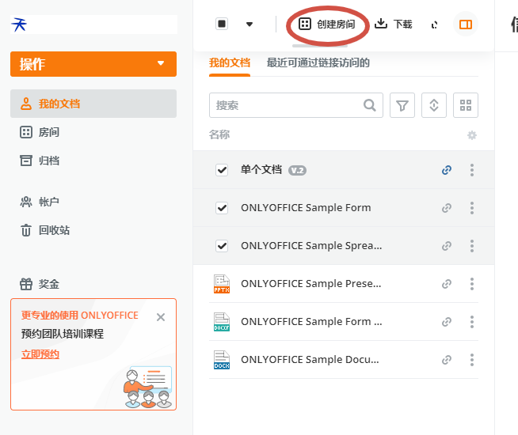This screenshot has width=518, height=435.
Task: Switch to 我的文档 tab
Action: pyautogui.click(x=230, y=62)
